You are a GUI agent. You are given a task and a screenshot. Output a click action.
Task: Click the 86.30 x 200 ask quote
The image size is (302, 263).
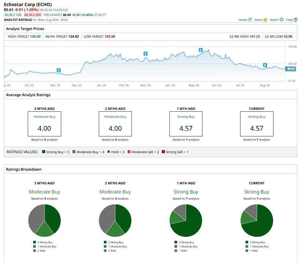tap(33, 15)
